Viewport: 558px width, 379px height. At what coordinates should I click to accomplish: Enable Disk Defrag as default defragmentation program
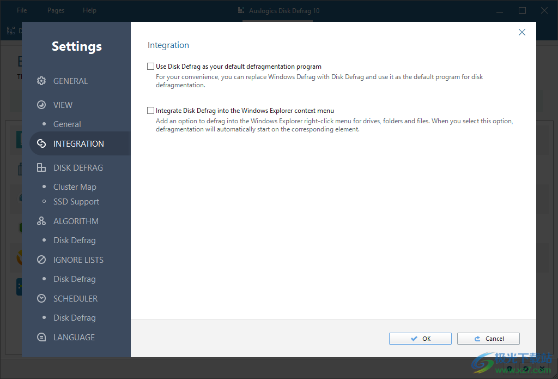tap(150, 66)
